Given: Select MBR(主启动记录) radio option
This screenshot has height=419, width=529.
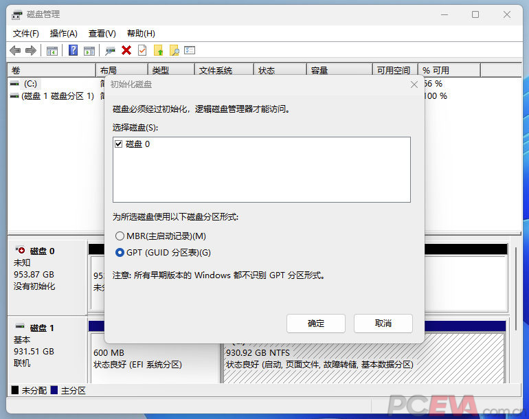Looking at the screenshot, I should pos(120,236).
